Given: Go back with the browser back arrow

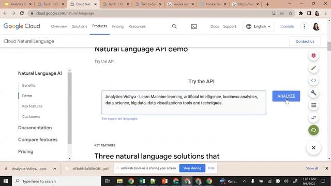Looking at the screenshot, I should [x=5, y=13].
